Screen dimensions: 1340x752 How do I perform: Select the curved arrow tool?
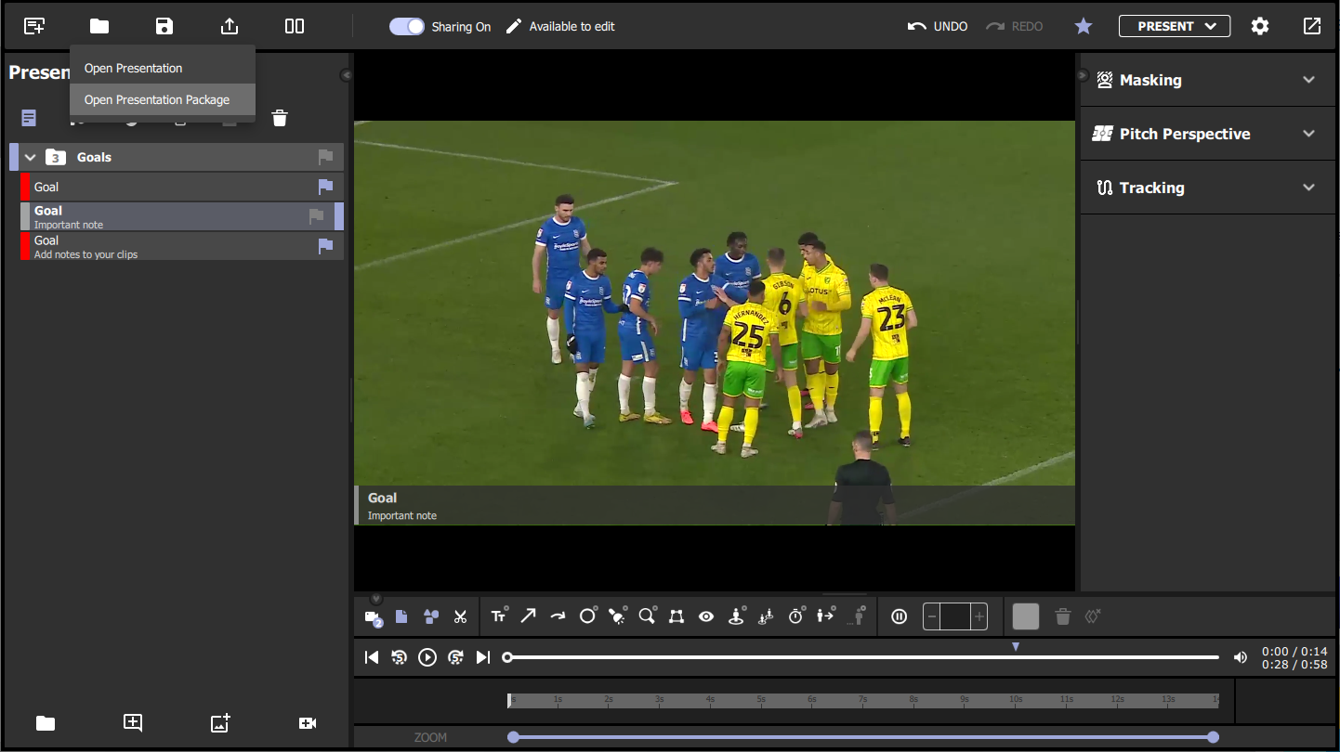click(x=558, y=616)
